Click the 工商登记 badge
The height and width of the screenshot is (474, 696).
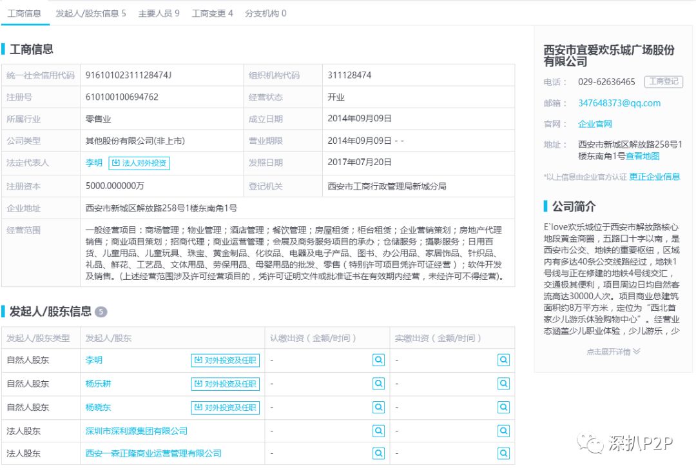(664, 81)
